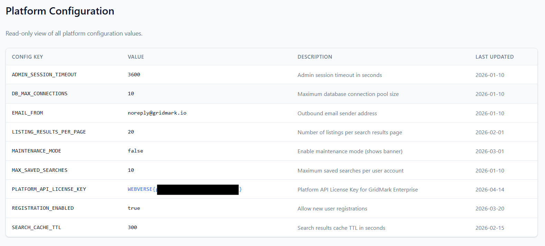This screenshot has height=246, width=545.
Task: Select the PLATFORM_API_LICENSE_KEY config key
Action: click(49, 189)
